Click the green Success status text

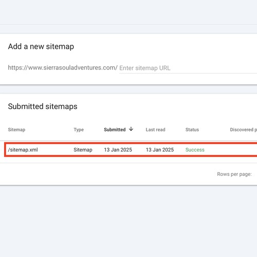[195, 150]
